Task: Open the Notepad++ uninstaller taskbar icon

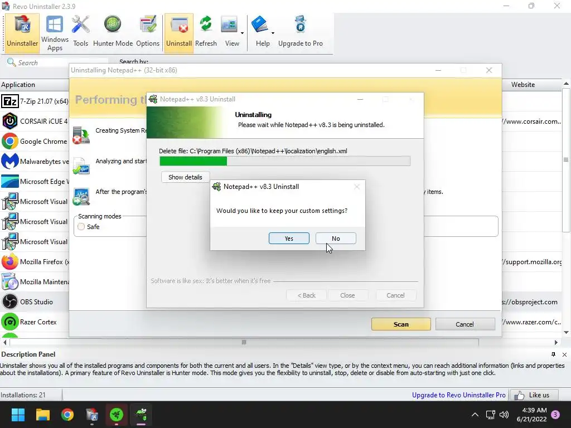Action: (141, 415)
